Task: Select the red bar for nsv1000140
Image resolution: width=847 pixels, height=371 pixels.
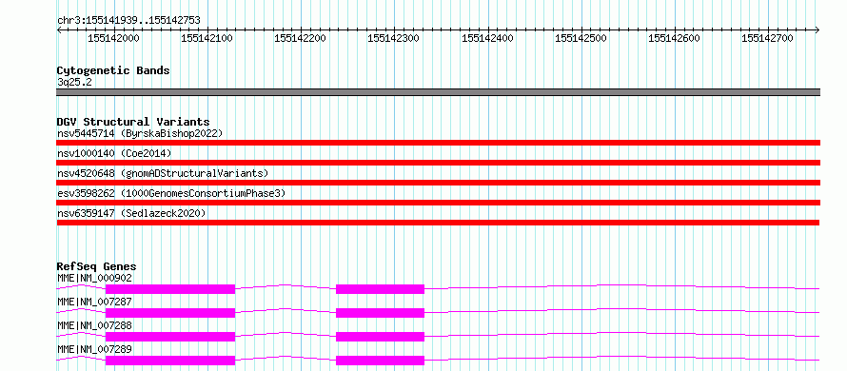Action: 438,163
